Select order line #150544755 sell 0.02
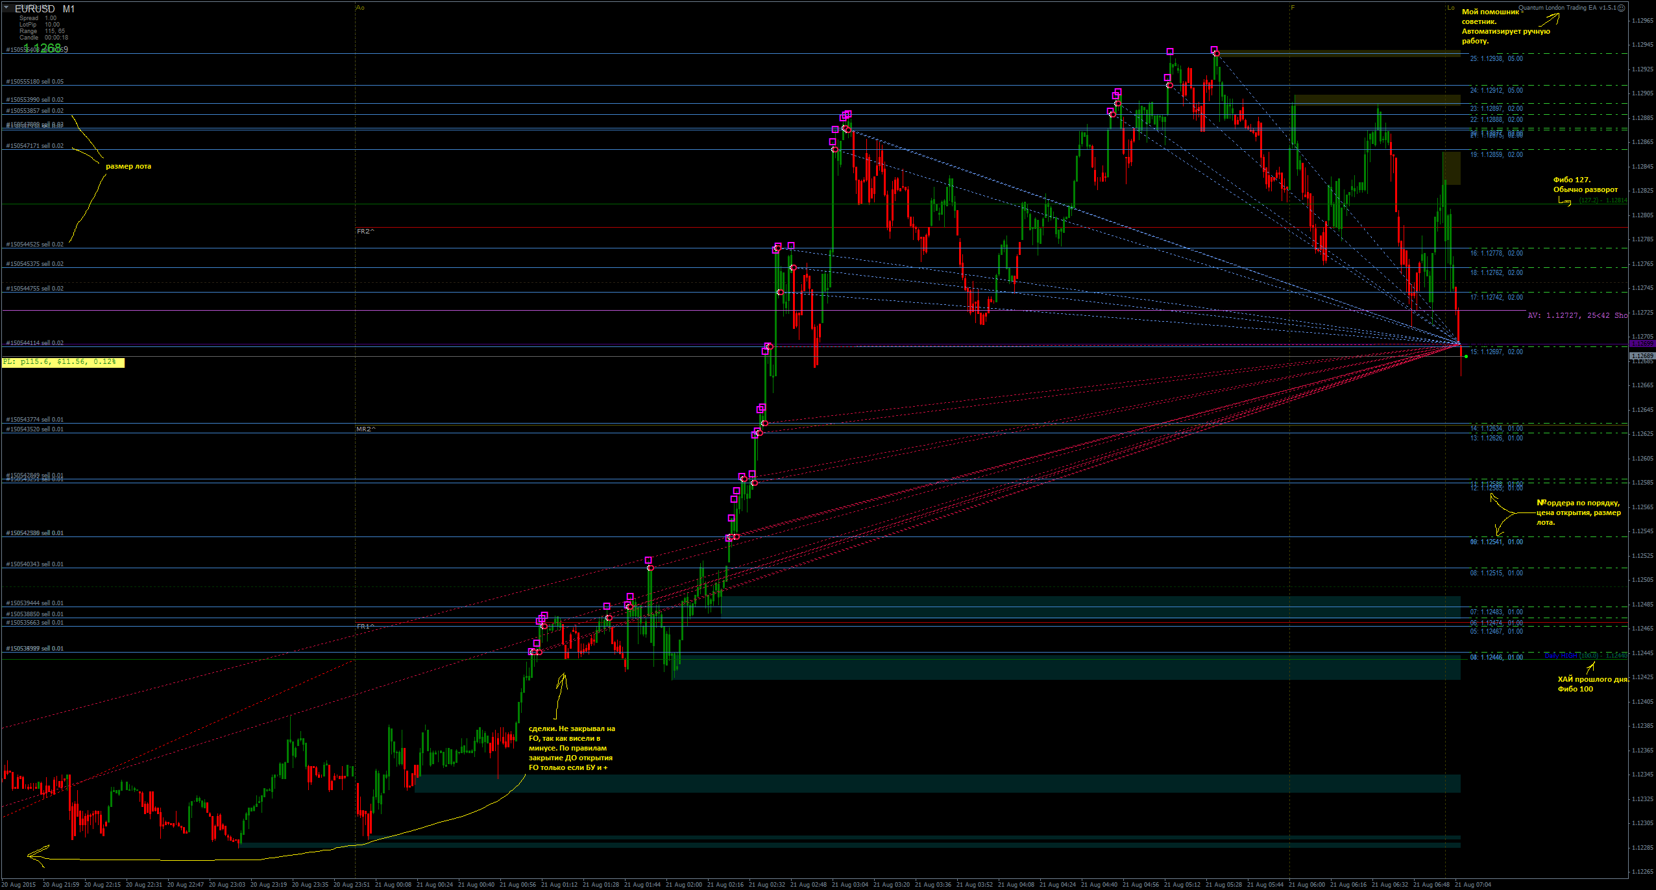The image size is (1656, 890). 35,289
